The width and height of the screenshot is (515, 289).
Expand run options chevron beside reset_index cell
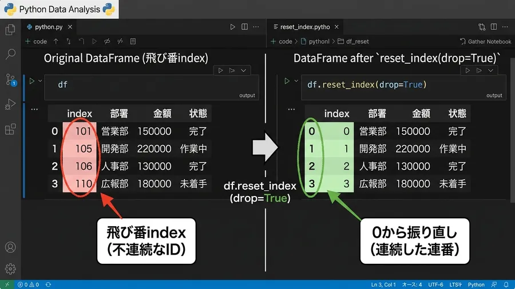point(296,81)
